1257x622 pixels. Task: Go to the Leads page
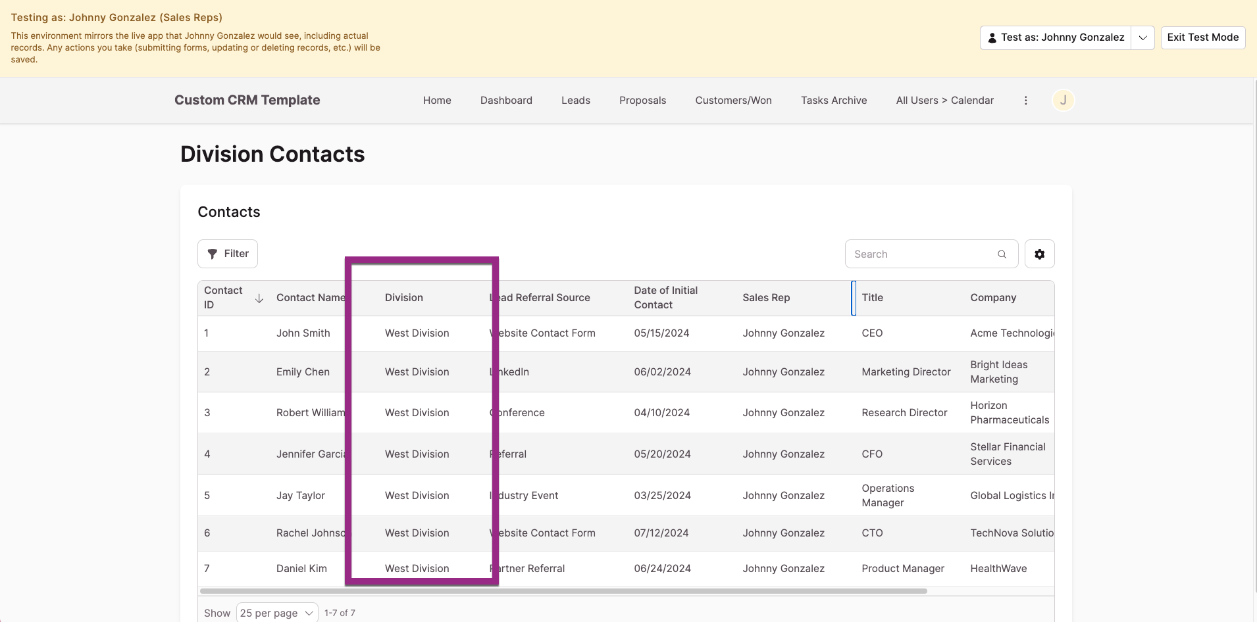(575, 101)
